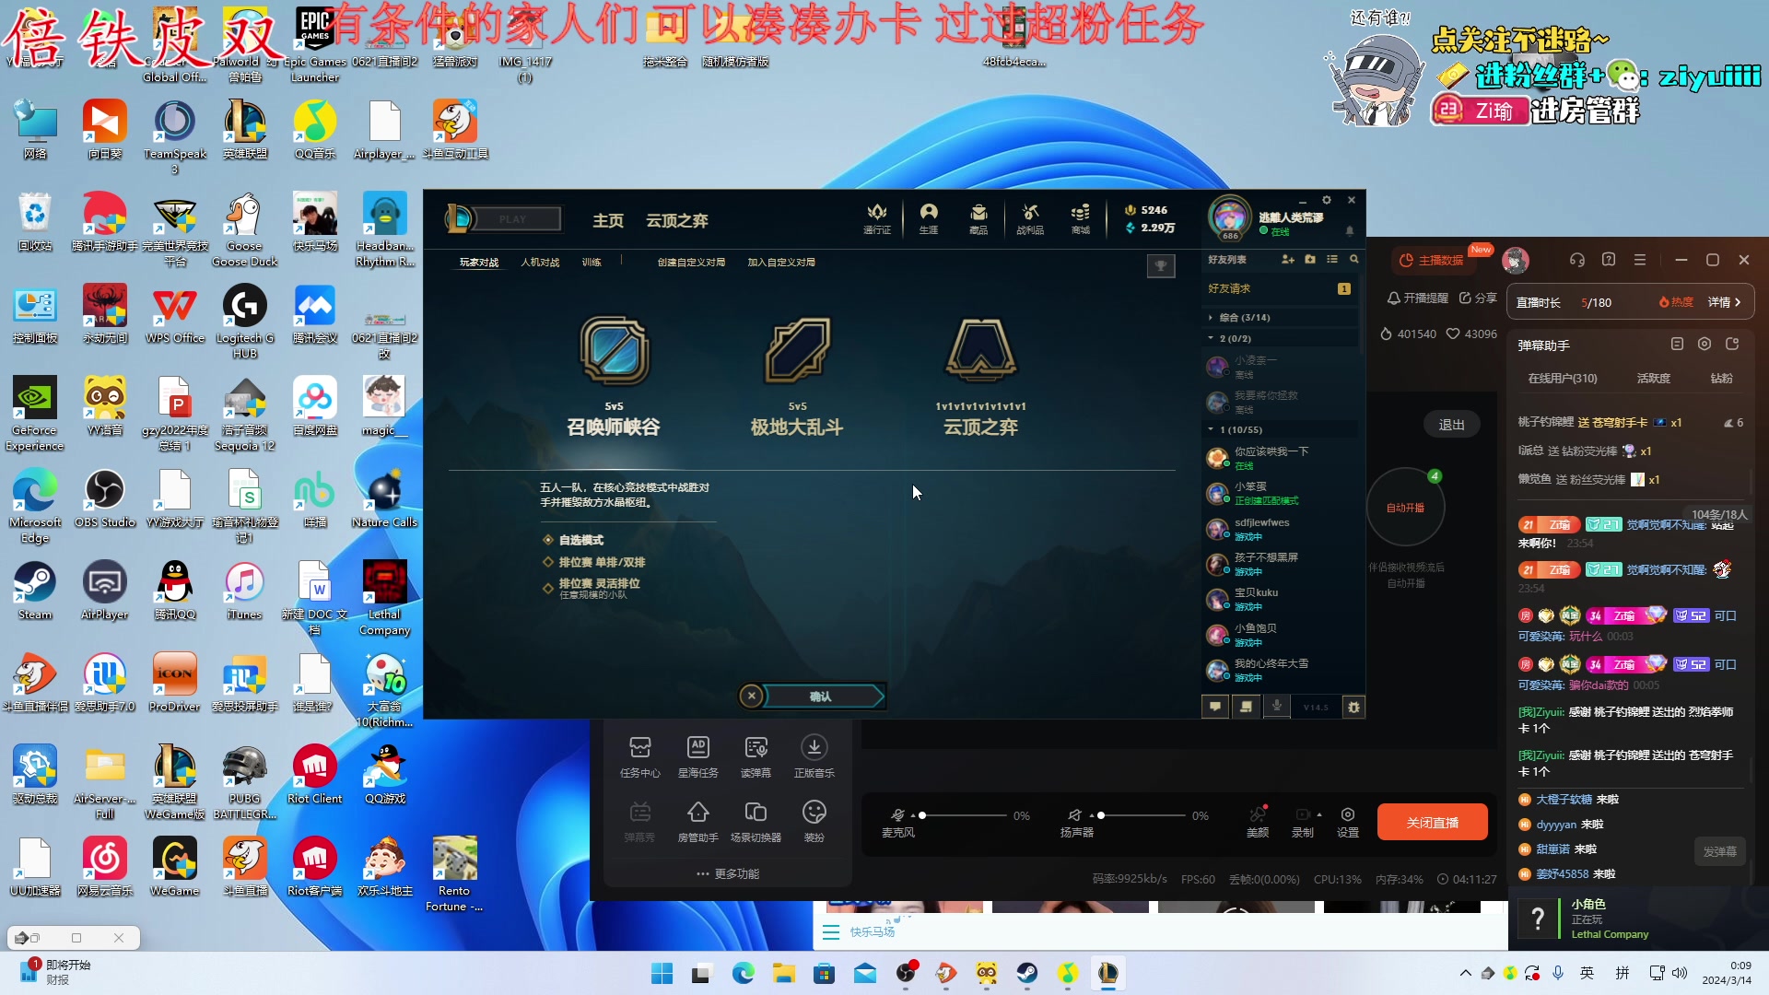Choose 排位赛 灵活排位 queue option
1769x995 pixels.
tap(592, 588)
